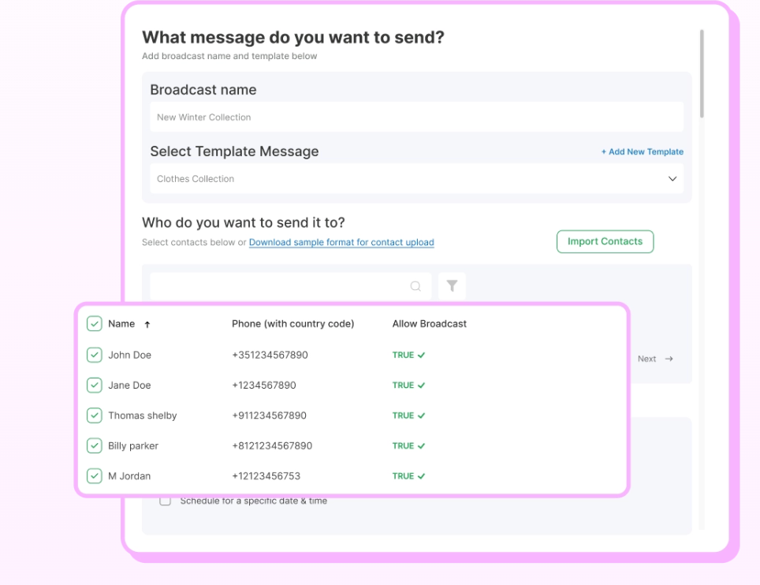Open the contact filter icon

pos(452,286)
